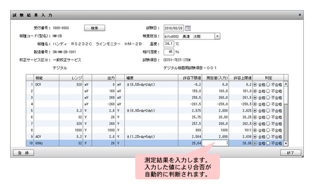
Task: Click the 確度 column header
Action: (151, 78)
